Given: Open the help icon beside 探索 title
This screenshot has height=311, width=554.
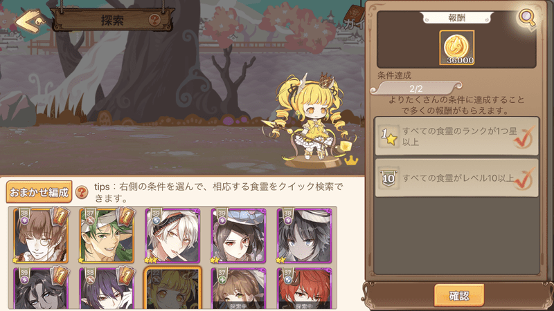Looking at the screenshot, I should point(154,20).
